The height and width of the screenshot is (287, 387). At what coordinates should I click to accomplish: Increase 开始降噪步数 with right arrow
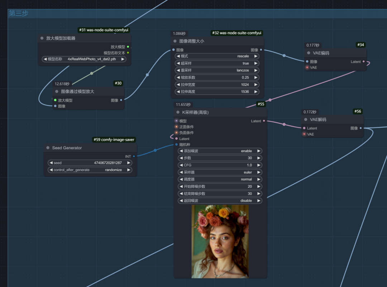(259, 187)
